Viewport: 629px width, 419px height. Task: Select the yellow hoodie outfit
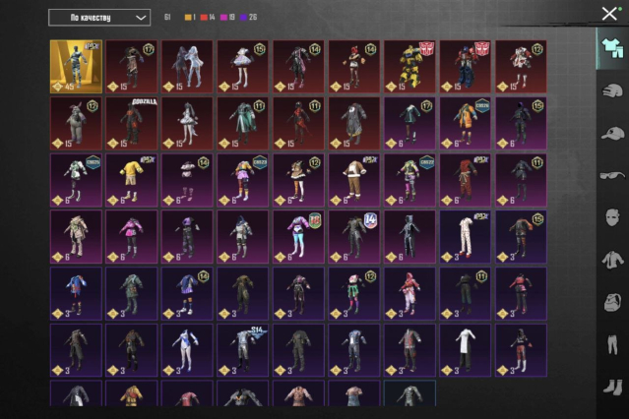coord(131,179)
